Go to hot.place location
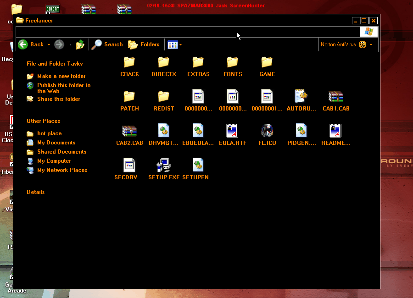 pyautogui.click(x=50, y=133)
